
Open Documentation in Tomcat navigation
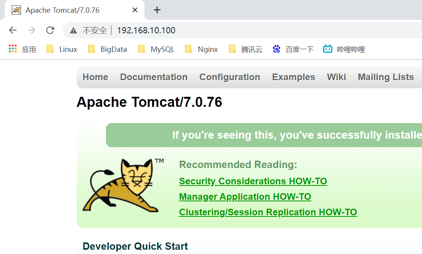pos(154,77)
